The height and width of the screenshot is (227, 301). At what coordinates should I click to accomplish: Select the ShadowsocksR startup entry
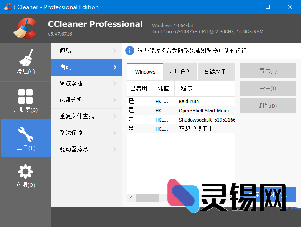tap(180, 120)
